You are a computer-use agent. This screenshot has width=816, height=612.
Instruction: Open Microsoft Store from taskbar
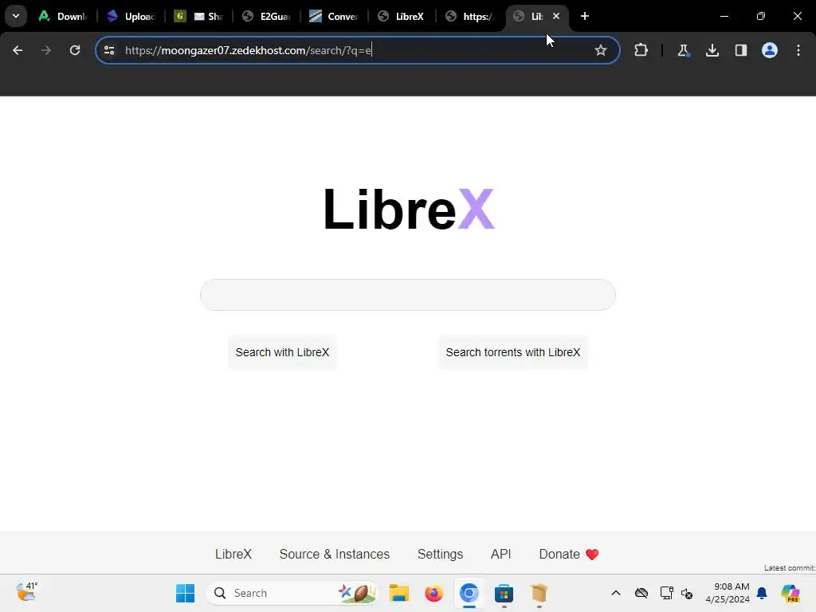point(504,593)
